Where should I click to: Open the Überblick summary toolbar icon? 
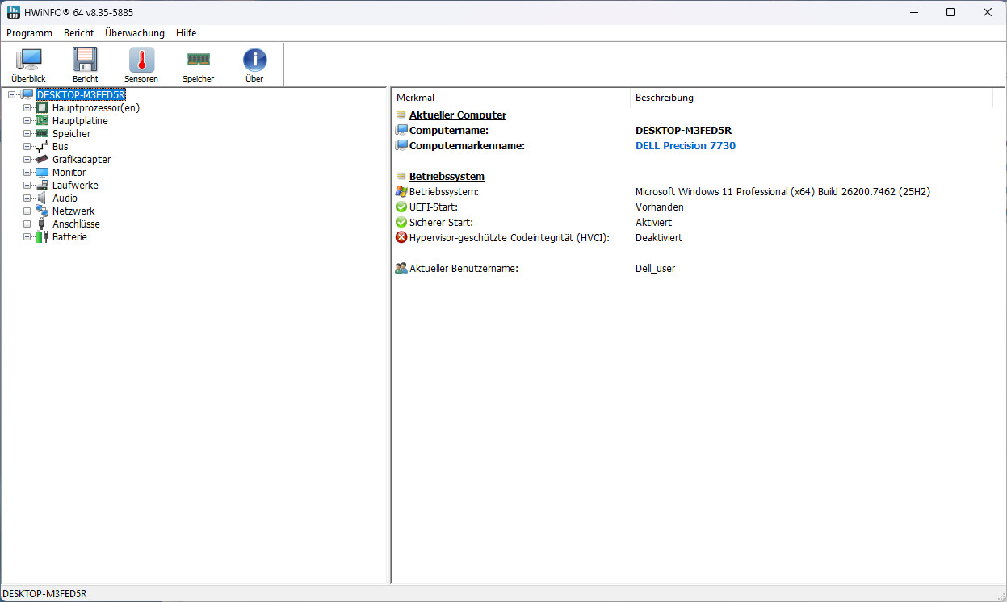[x=29, y=61]
